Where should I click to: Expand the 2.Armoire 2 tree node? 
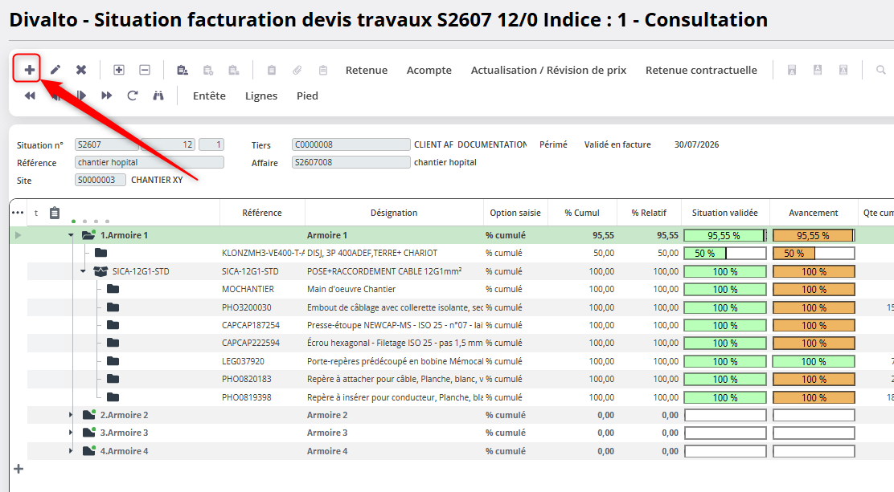71,415
